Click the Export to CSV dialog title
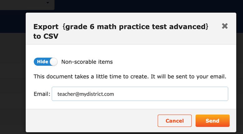The height and width of the screenshot is (134, 243). pos(121,31)
